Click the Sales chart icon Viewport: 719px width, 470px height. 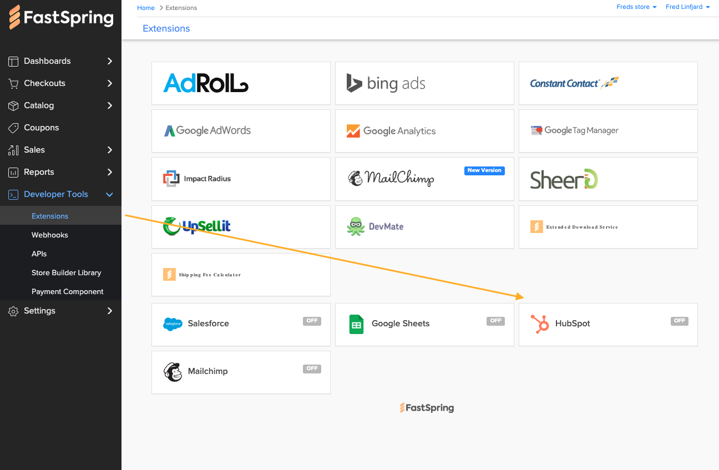coord(13,150)
